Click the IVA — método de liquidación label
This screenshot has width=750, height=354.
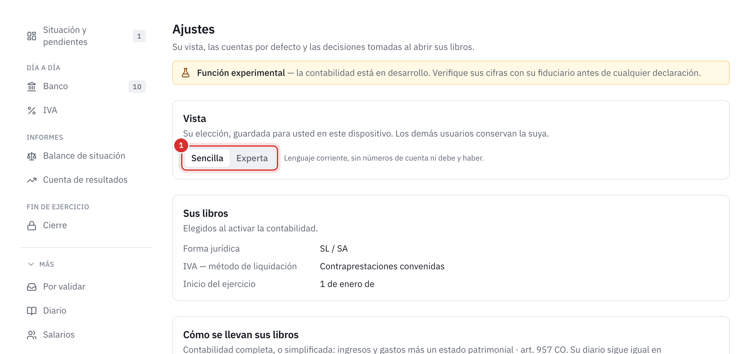tap(240, 266)
